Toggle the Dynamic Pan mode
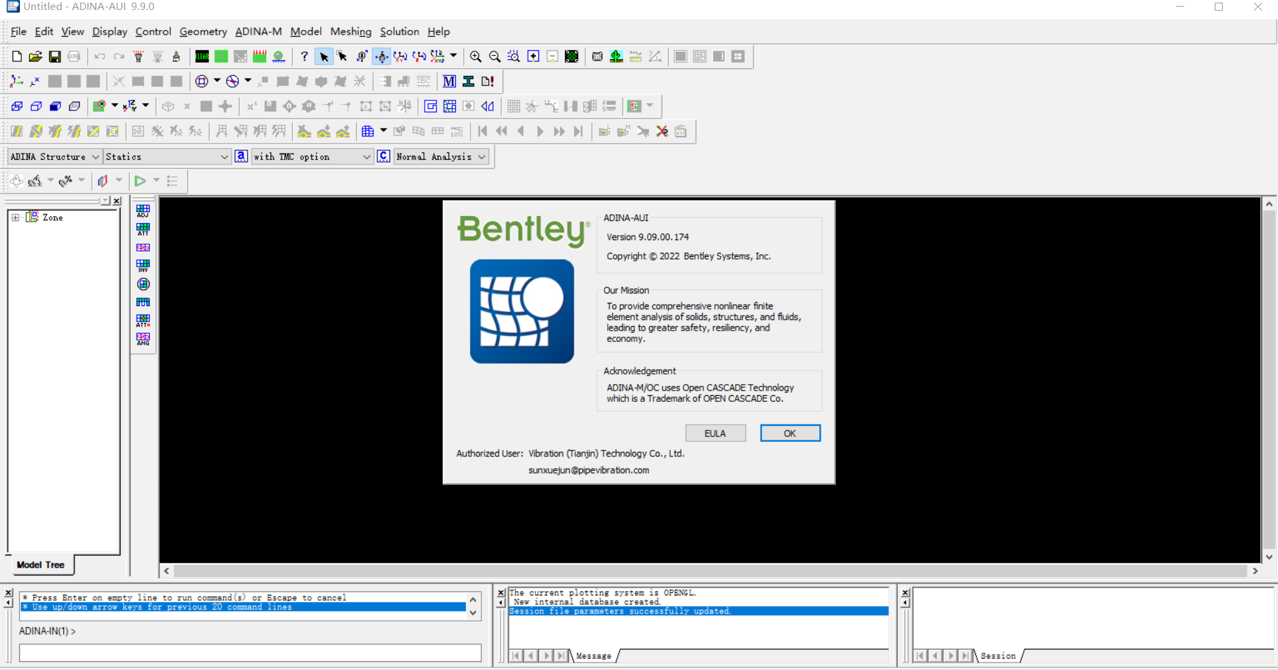 [x=381, y=57]
